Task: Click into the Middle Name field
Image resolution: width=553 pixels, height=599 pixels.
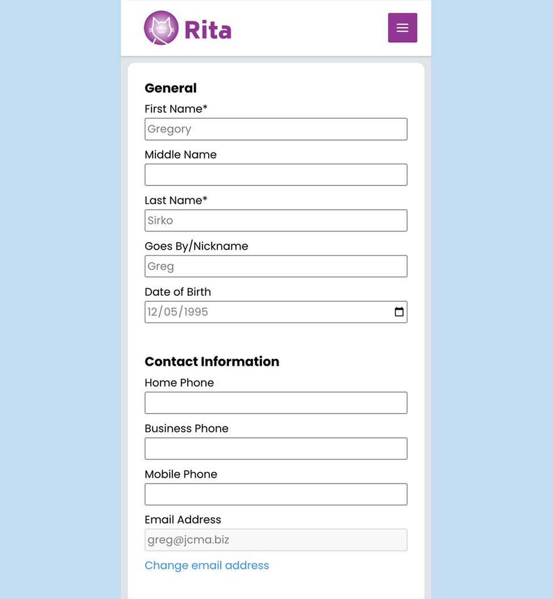Action: coord(276,175)
